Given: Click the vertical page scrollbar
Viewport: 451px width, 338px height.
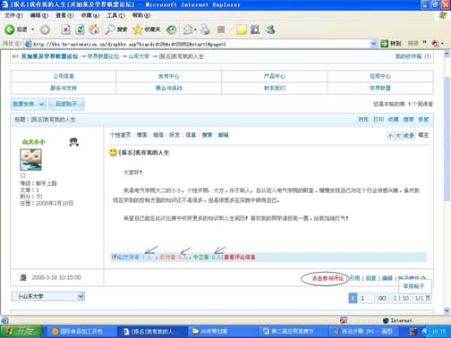Looking at the screenshot, I should coord(447,182).
